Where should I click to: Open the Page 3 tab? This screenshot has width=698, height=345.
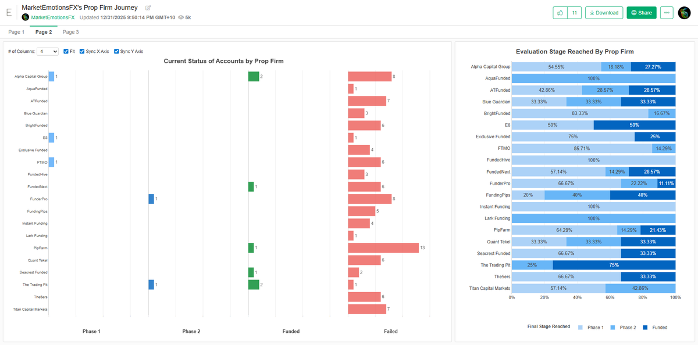(70, 32)
